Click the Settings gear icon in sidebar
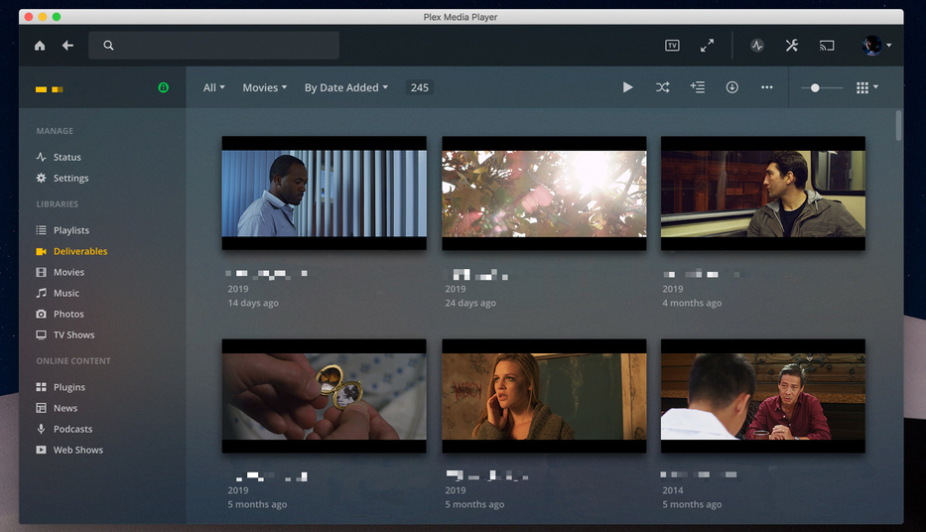 click(41, 178)
